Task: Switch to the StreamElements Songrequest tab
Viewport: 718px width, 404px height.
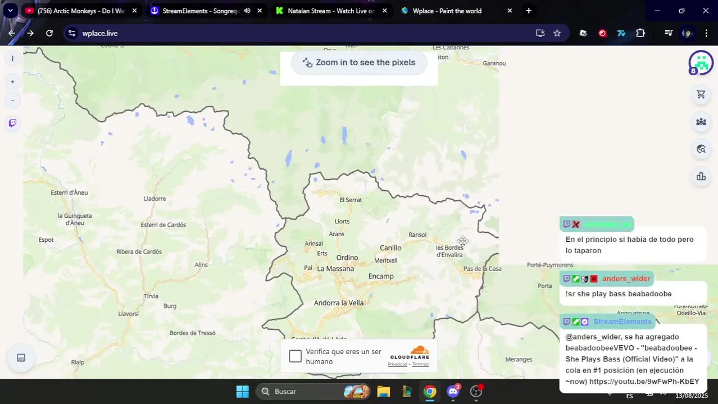Action: coord(201,11)
